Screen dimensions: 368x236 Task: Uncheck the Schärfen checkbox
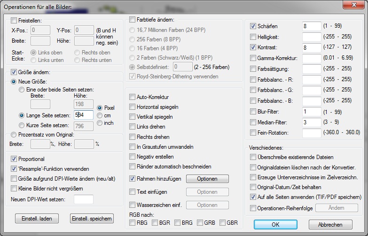click(253, 26)
